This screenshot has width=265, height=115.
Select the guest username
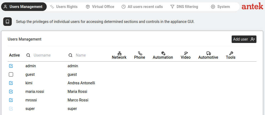(30, 74)
